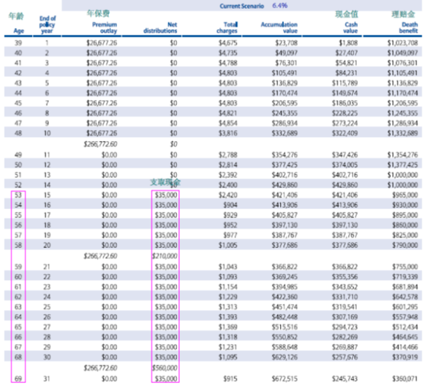The image size is (425, 385).
Task: Select the "Death benefit" column header
Action: (408, 28)
